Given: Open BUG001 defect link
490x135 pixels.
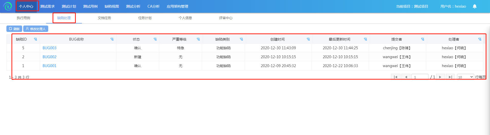Looking at the screenshot, I should (x=50, y=66).
